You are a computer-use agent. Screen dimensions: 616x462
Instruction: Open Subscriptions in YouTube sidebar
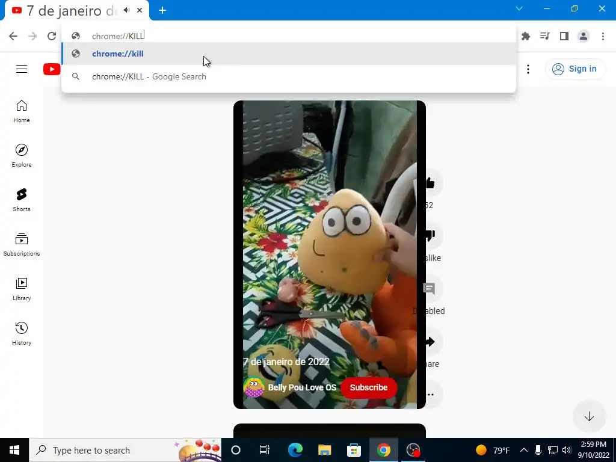click(x=22, y=245)
